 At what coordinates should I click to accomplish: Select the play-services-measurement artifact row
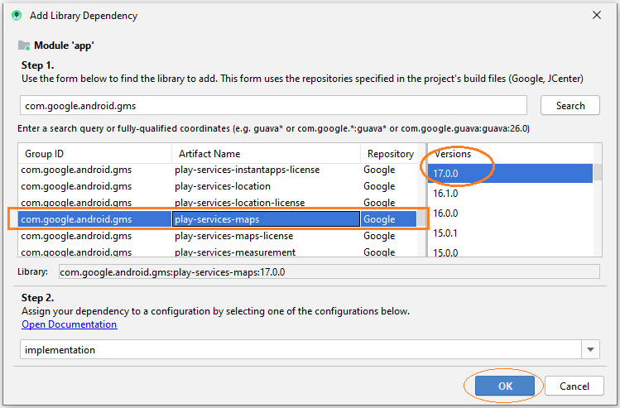(x=218, y=252)
